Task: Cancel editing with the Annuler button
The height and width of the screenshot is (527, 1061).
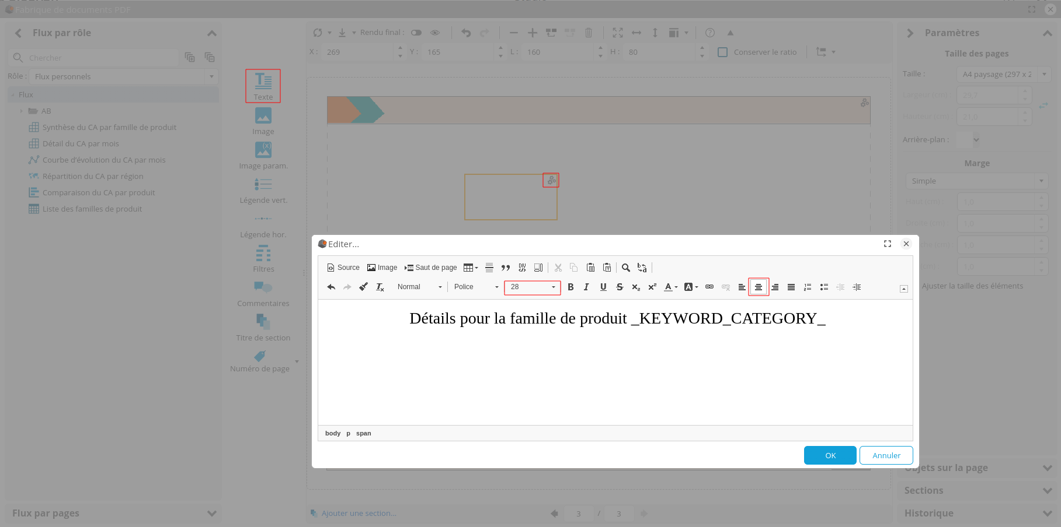Action: 886,455
